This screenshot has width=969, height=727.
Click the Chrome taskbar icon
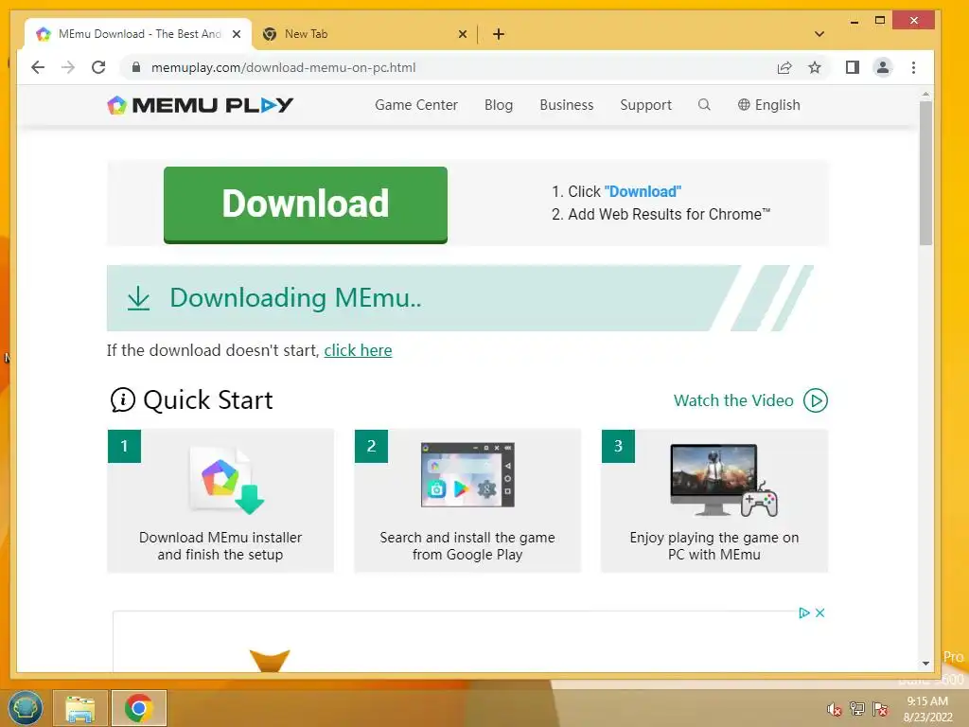138,708
